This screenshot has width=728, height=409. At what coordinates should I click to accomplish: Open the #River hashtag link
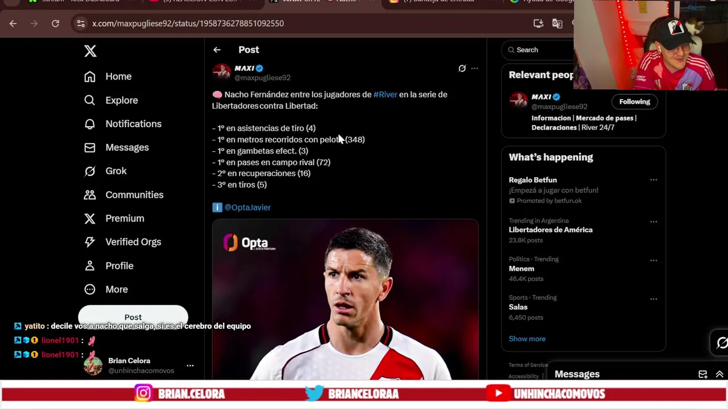pos(385,94)
